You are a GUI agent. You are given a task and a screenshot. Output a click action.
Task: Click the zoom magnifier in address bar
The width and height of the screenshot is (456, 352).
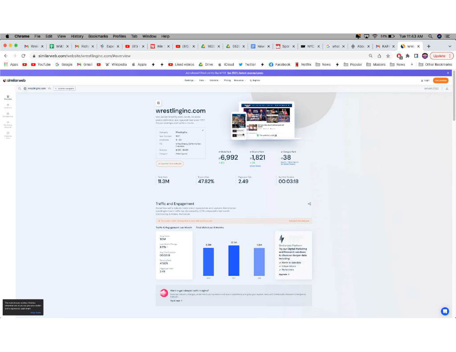(x=370, y=56)
